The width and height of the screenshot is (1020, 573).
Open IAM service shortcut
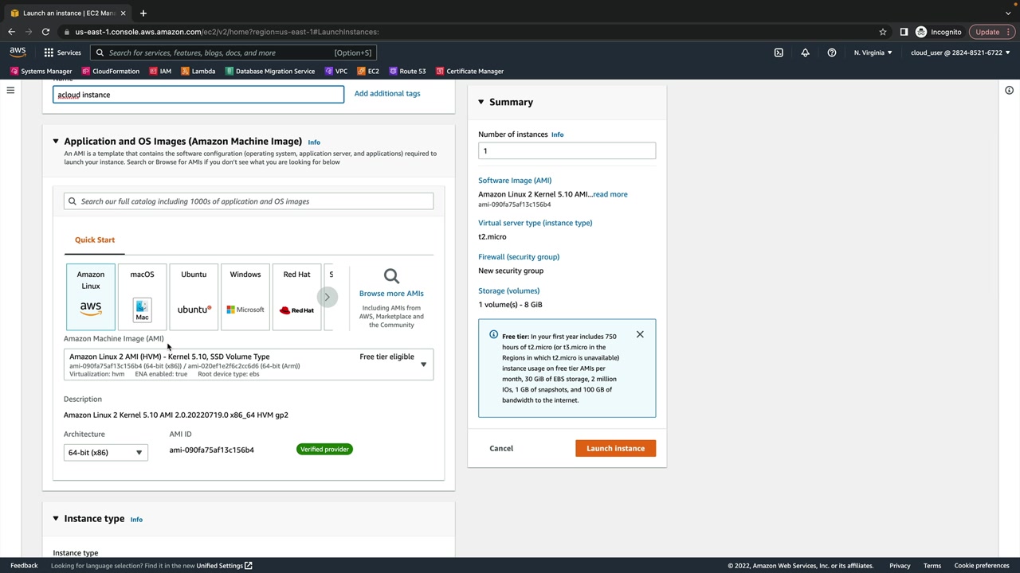(x=159, y=71)
